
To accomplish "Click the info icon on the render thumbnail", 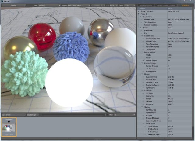I will click(8, 121).
